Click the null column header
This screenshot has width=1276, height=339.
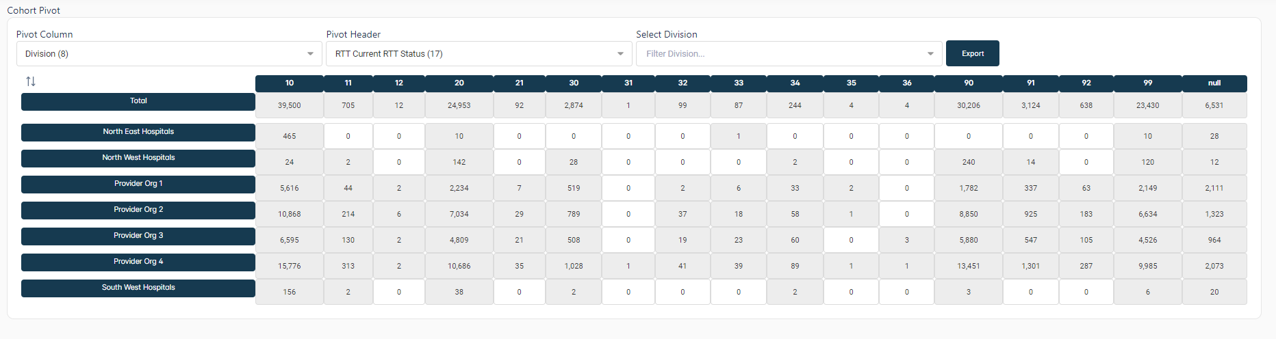point(1214,83)
